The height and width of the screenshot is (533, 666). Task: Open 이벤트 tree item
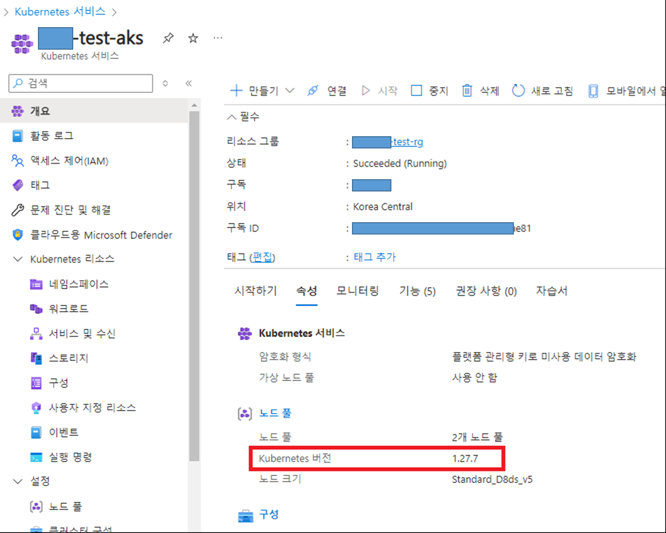point(64,433)
